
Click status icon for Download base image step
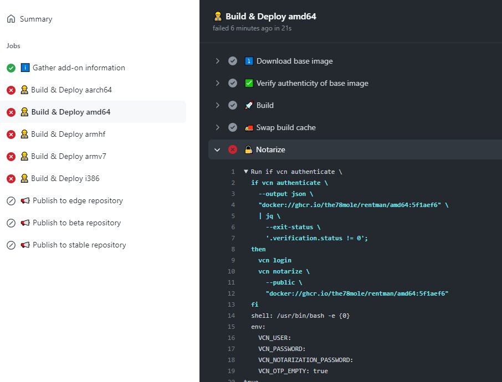tap(233, 61)
